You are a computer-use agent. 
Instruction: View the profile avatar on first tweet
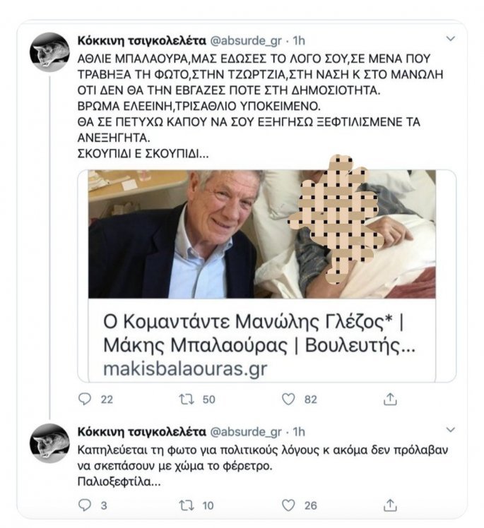pos(49,52)
